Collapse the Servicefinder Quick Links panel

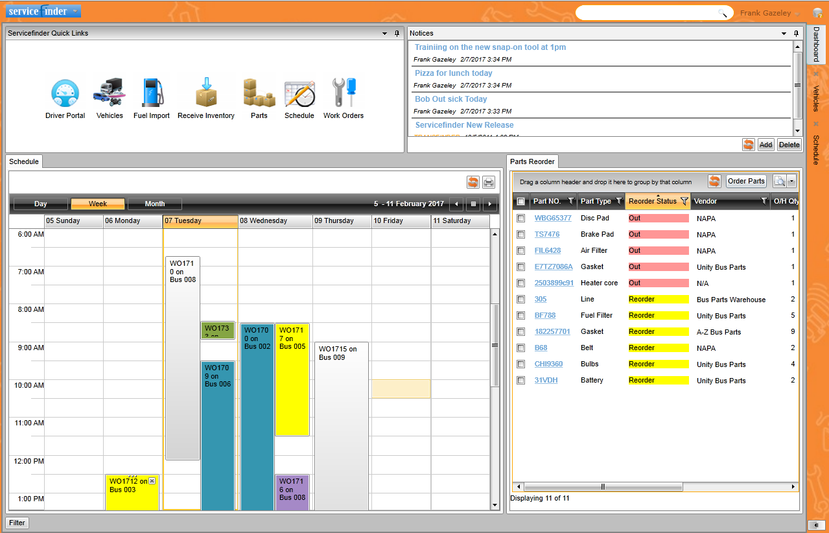click(386, 33)
